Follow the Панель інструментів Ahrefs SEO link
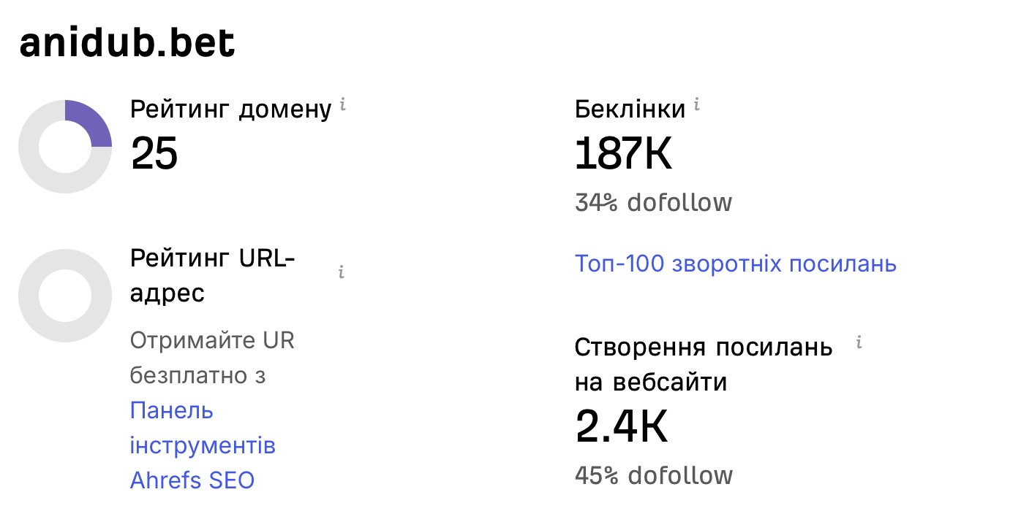 pyautogui.click(x=203, y=445)
